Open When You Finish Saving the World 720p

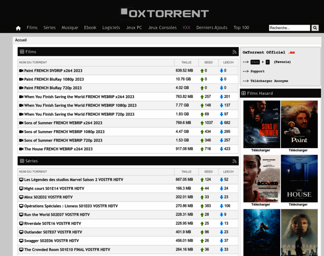(79, 114)
